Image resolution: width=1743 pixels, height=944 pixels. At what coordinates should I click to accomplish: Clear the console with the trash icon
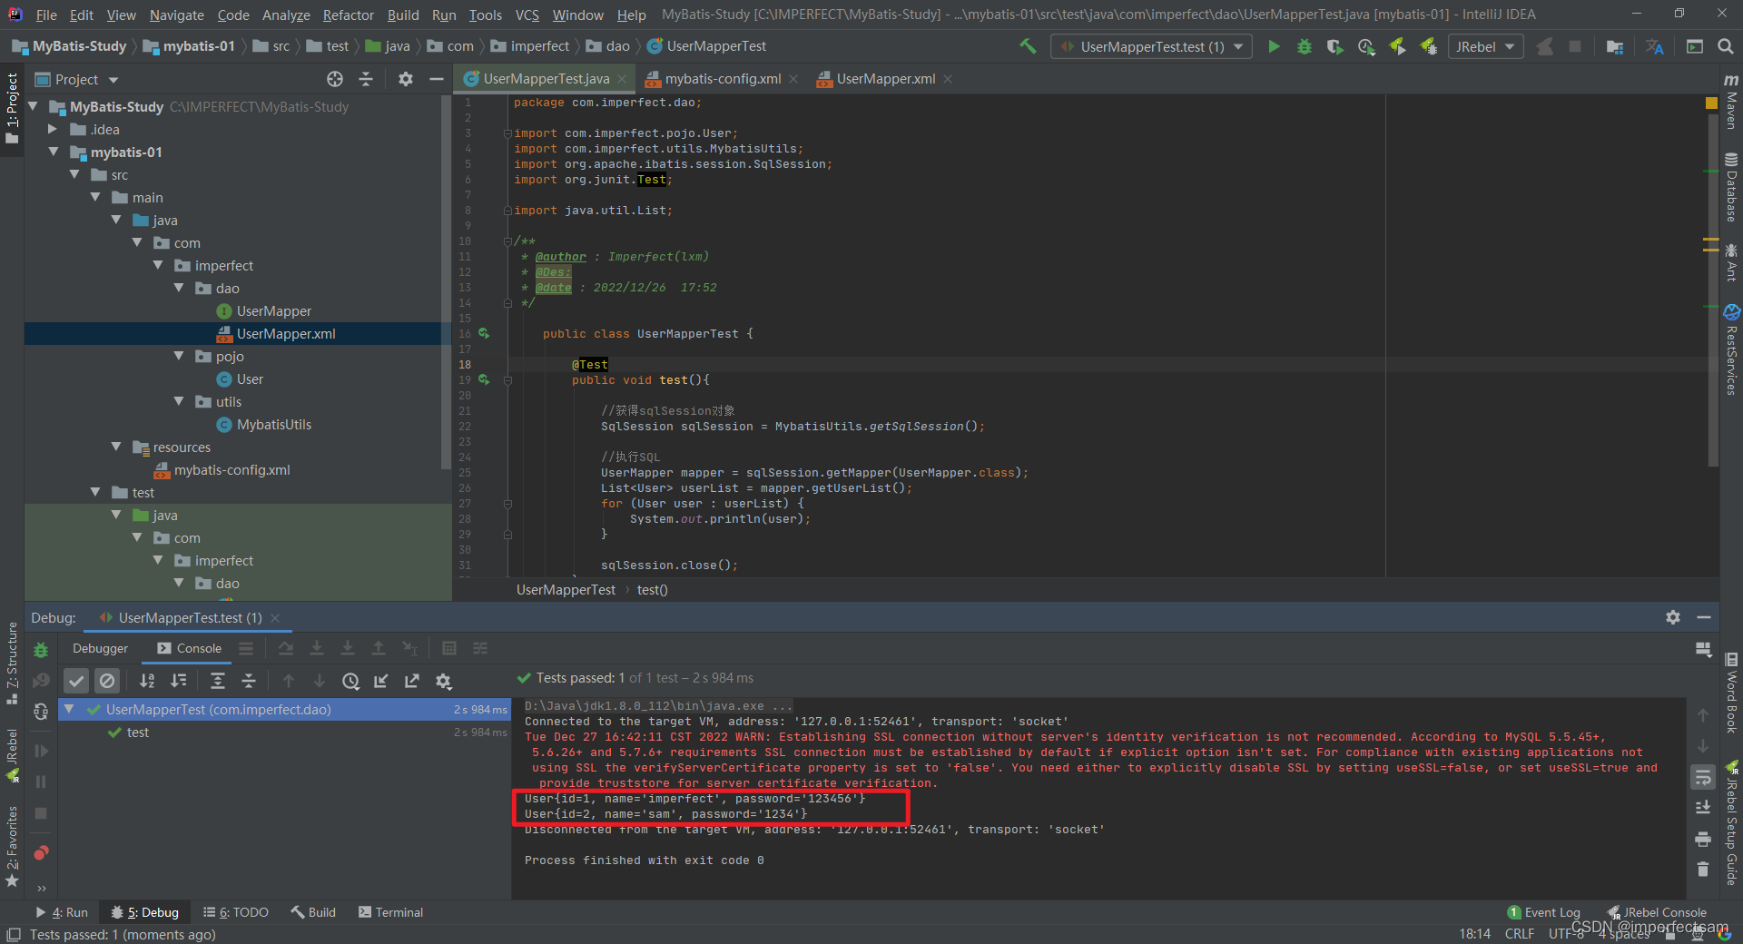point(1703,870)
